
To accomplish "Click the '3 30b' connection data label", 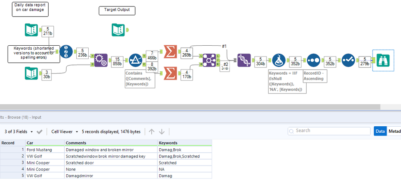I will (46, 75).
